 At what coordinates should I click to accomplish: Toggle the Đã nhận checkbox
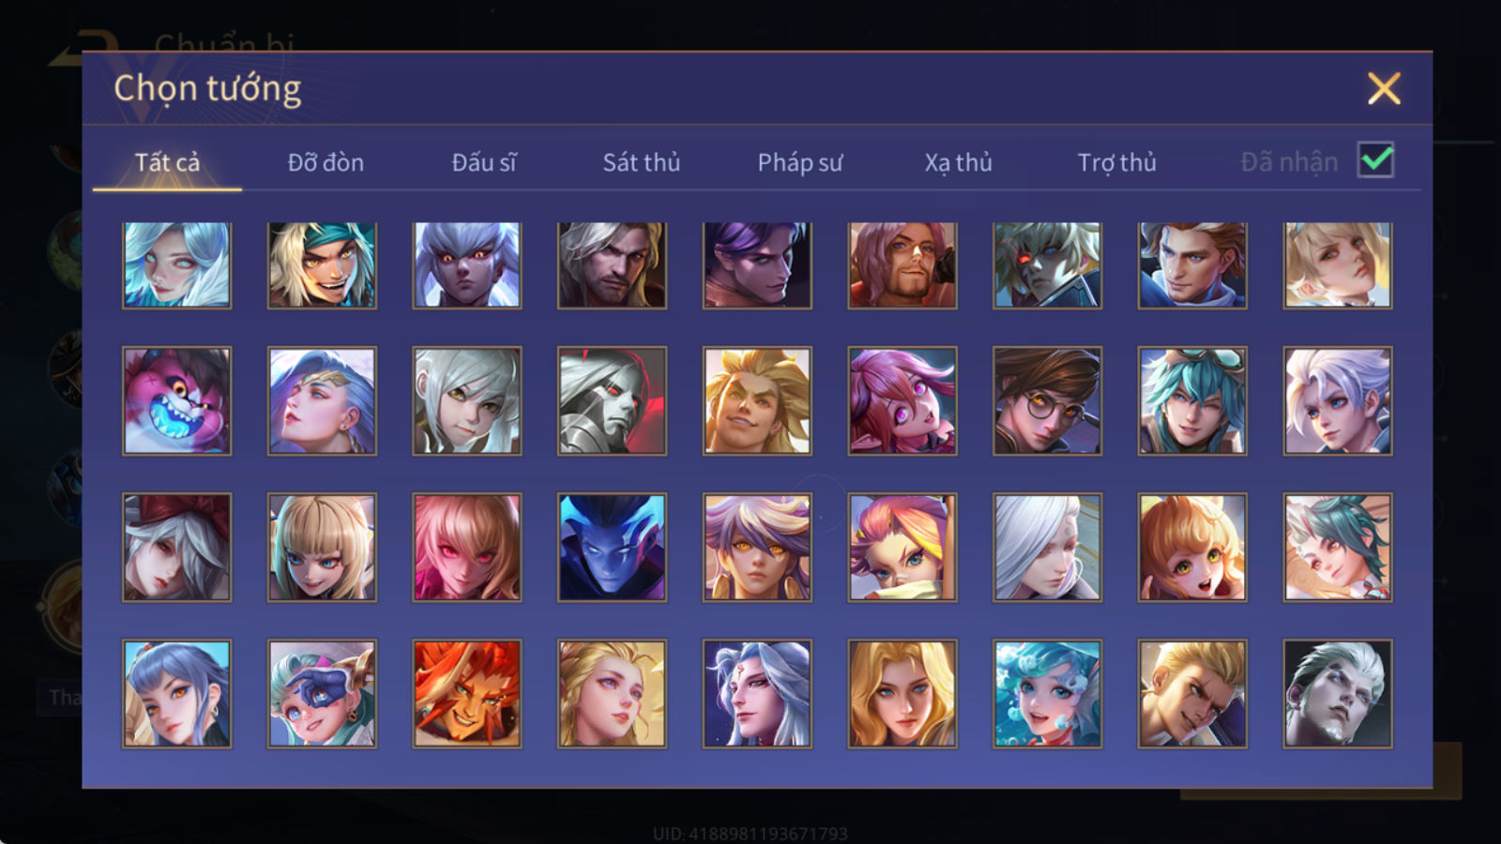[1375, 160]
